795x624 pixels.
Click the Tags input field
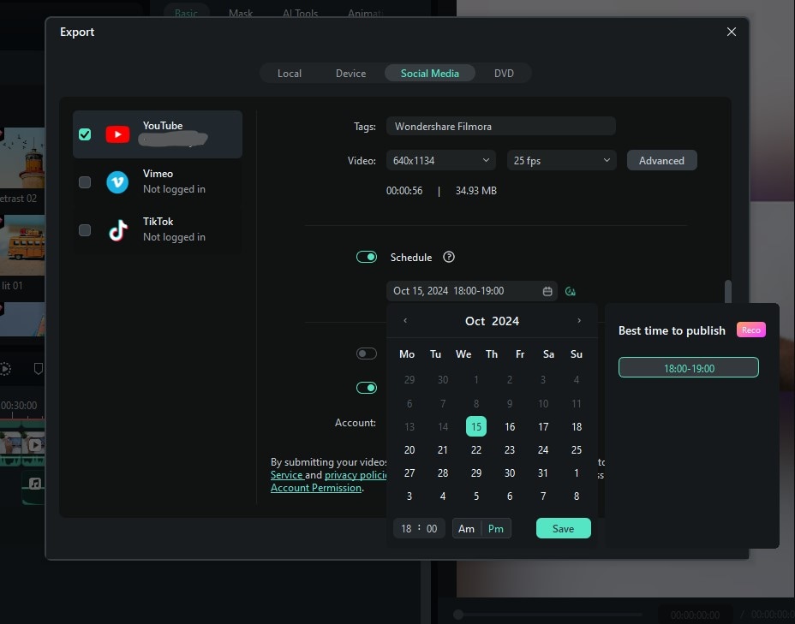point(501,126)
